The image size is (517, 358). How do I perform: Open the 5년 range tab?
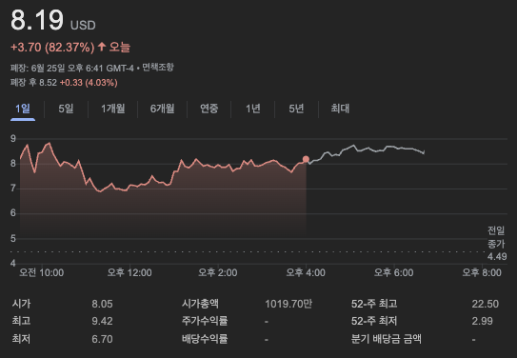tap(296, 109)
